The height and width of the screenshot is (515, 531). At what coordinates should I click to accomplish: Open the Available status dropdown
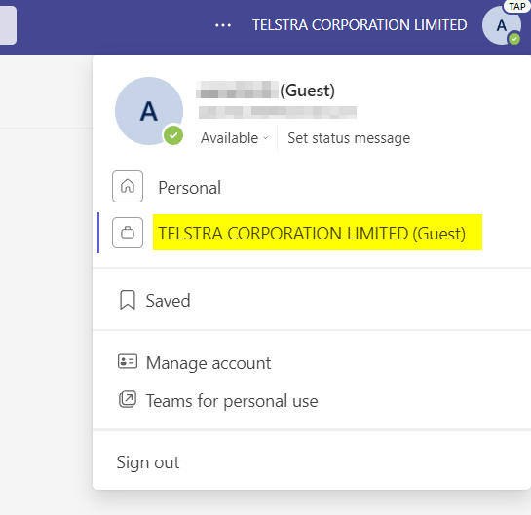point(234,138)
